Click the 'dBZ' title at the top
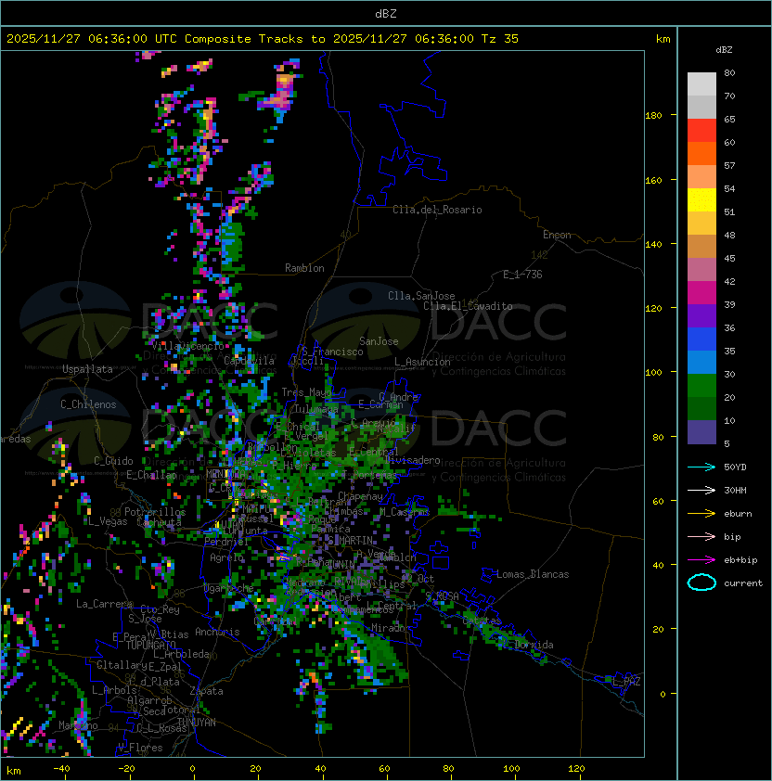This screenshot has height=781, width=772. tap(386, 14)
